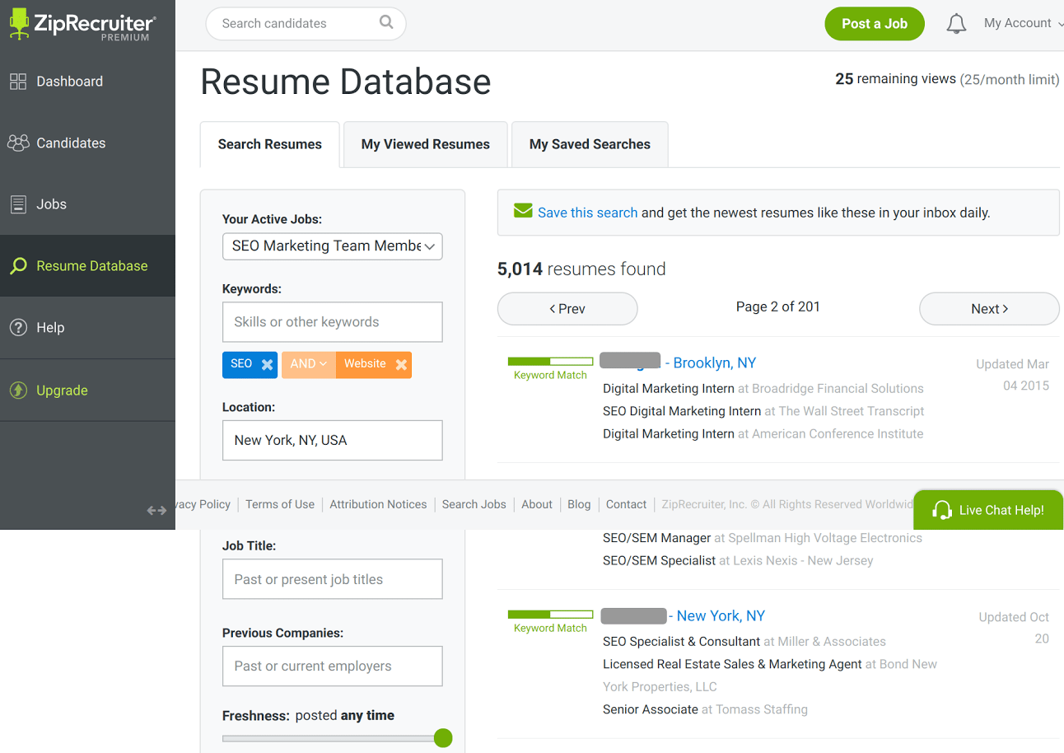Screen dimensions: 1064x753
Task: Click the Contact footer link
Action: [x=626, y=504]
